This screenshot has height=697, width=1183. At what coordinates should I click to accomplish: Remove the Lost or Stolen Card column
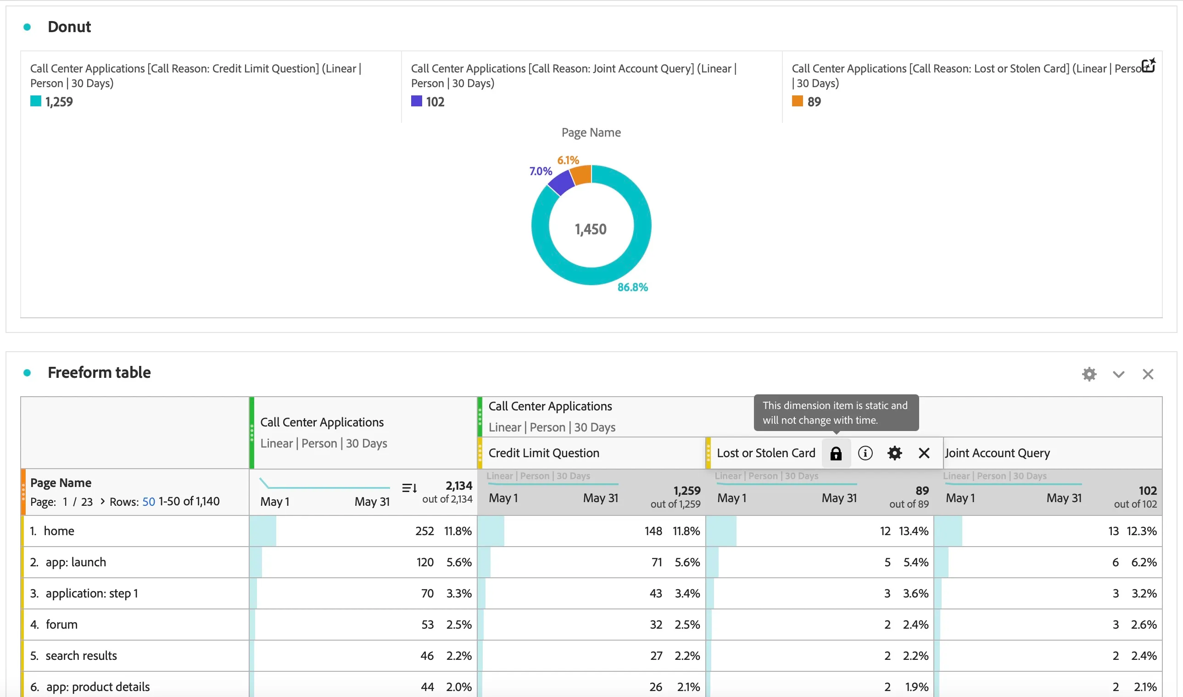point(924,453)
